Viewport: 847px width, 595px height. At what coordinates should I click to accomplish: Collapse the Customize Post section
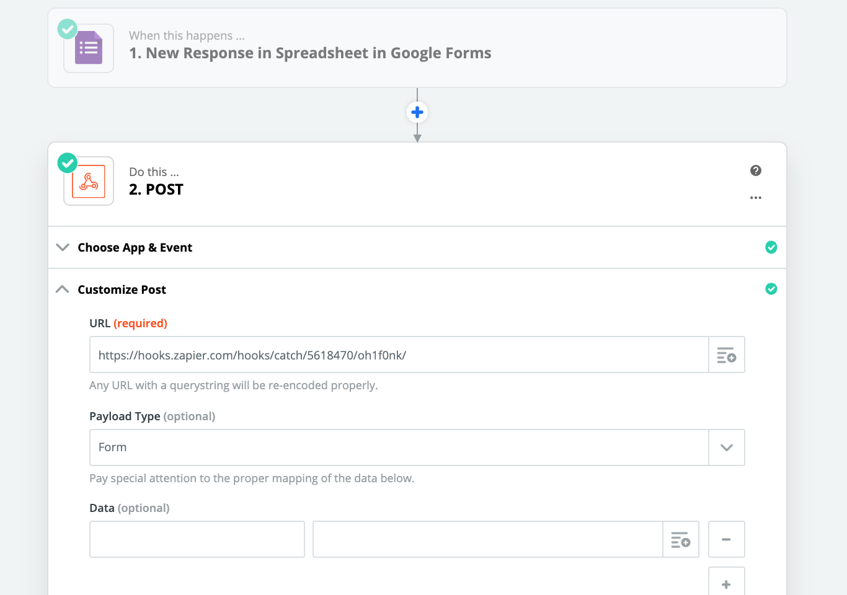click(63, 289)
